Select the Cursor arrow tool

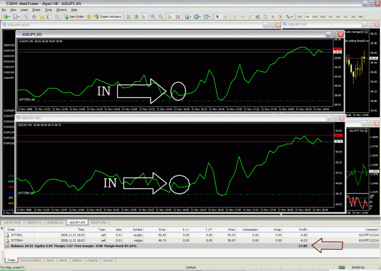pos(218,16)
